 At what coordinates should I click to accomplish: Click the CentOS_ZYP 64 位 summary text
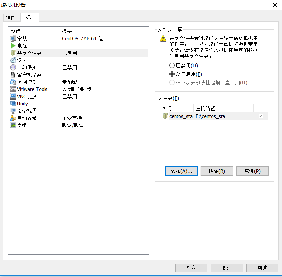pos(82,39)
